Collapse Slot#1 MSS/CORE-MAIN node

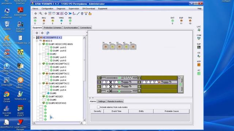tap(40, 44)
